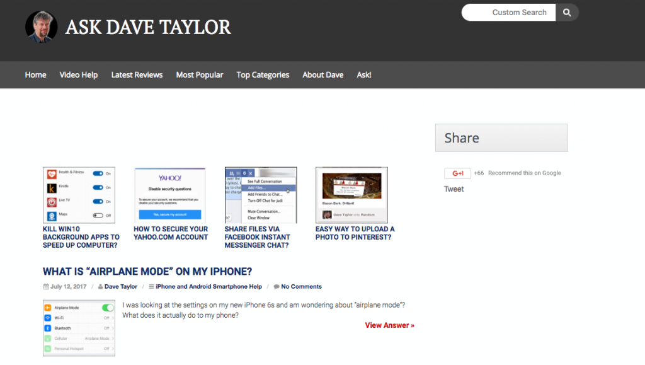645x365 pixels.
Task: Click the person icon beside author name
Action: [100, 287]
